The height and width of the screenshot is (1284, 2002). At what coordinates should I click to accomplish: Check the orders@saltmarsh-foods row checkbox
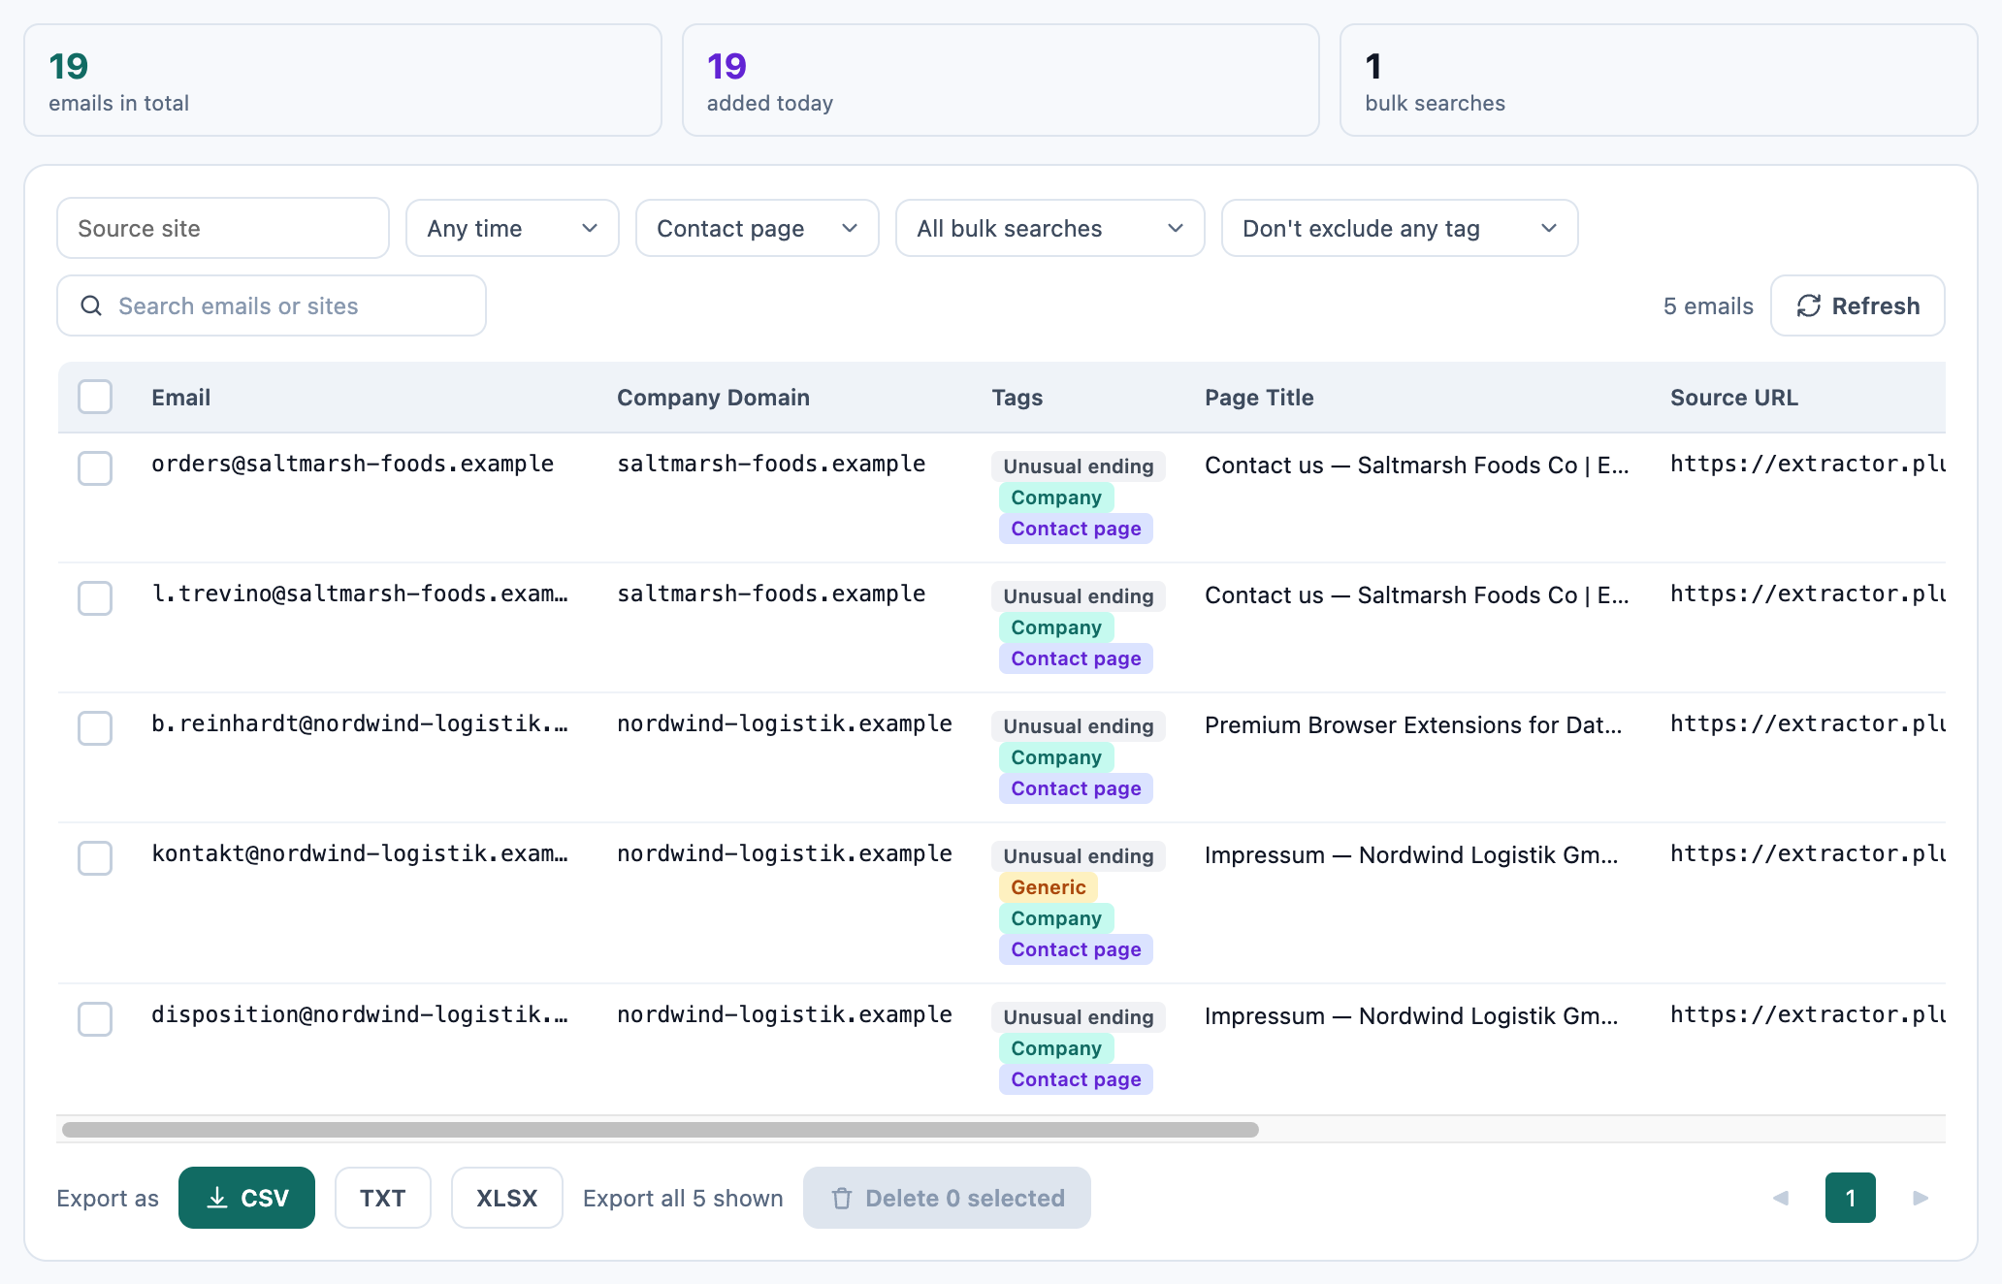[x=95, y=468]
